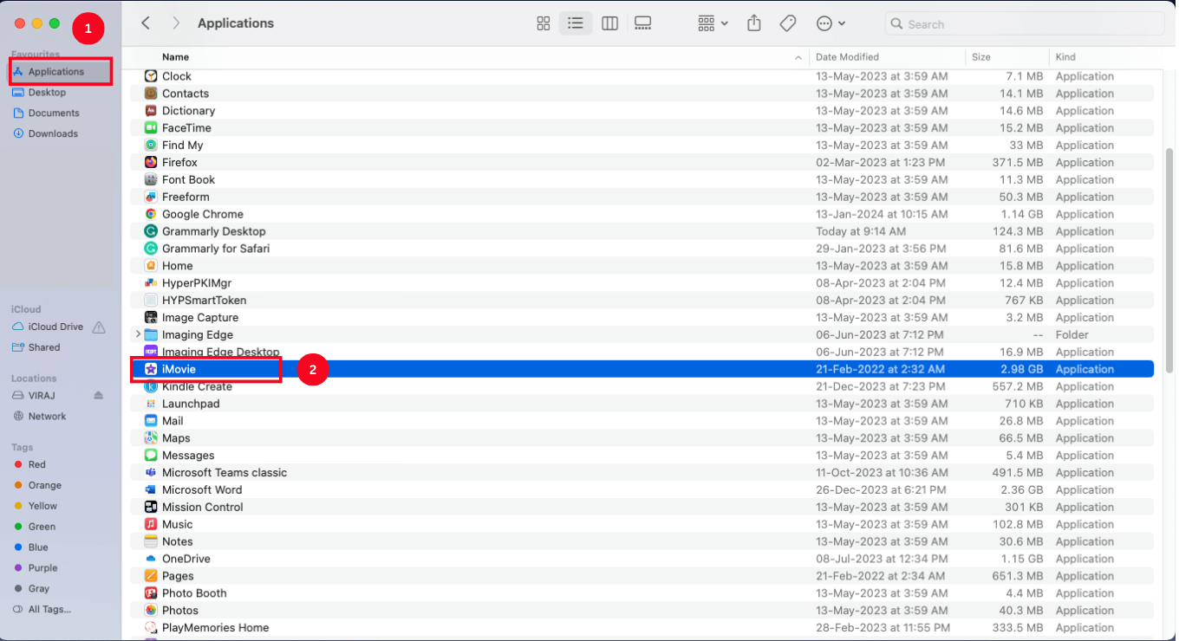
Task: Select the PlayMemories Home row
Action: [x=642, y=627]
